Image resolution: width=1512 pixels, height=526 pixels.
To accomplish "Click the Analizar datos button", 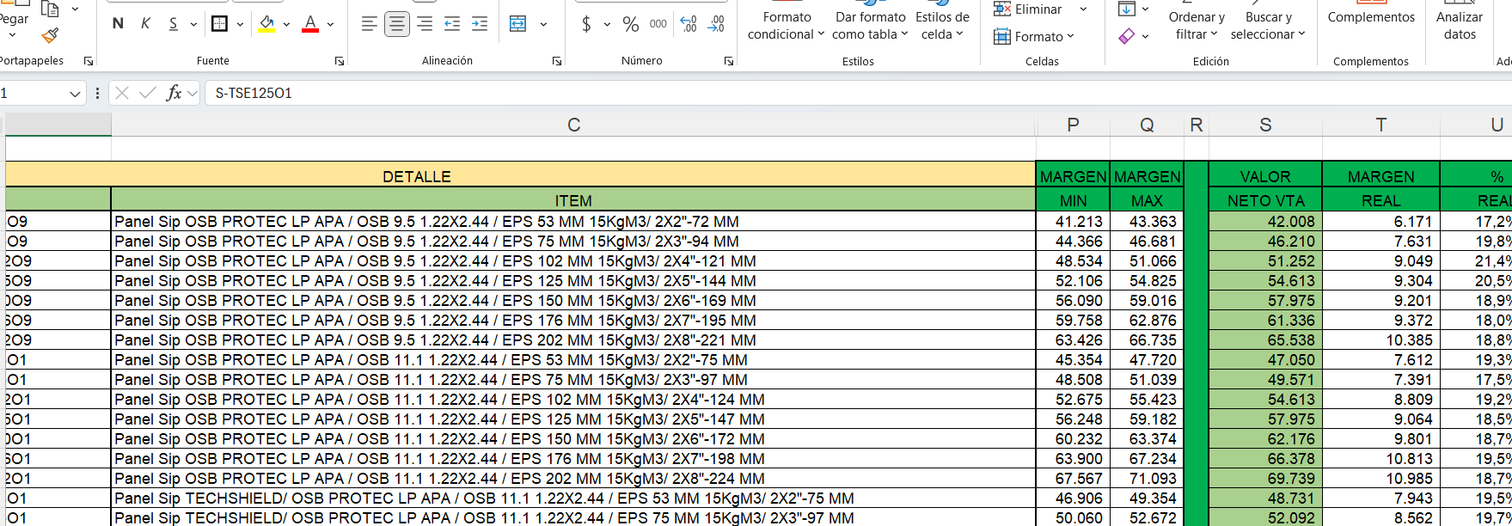I will coord(1460,26).
